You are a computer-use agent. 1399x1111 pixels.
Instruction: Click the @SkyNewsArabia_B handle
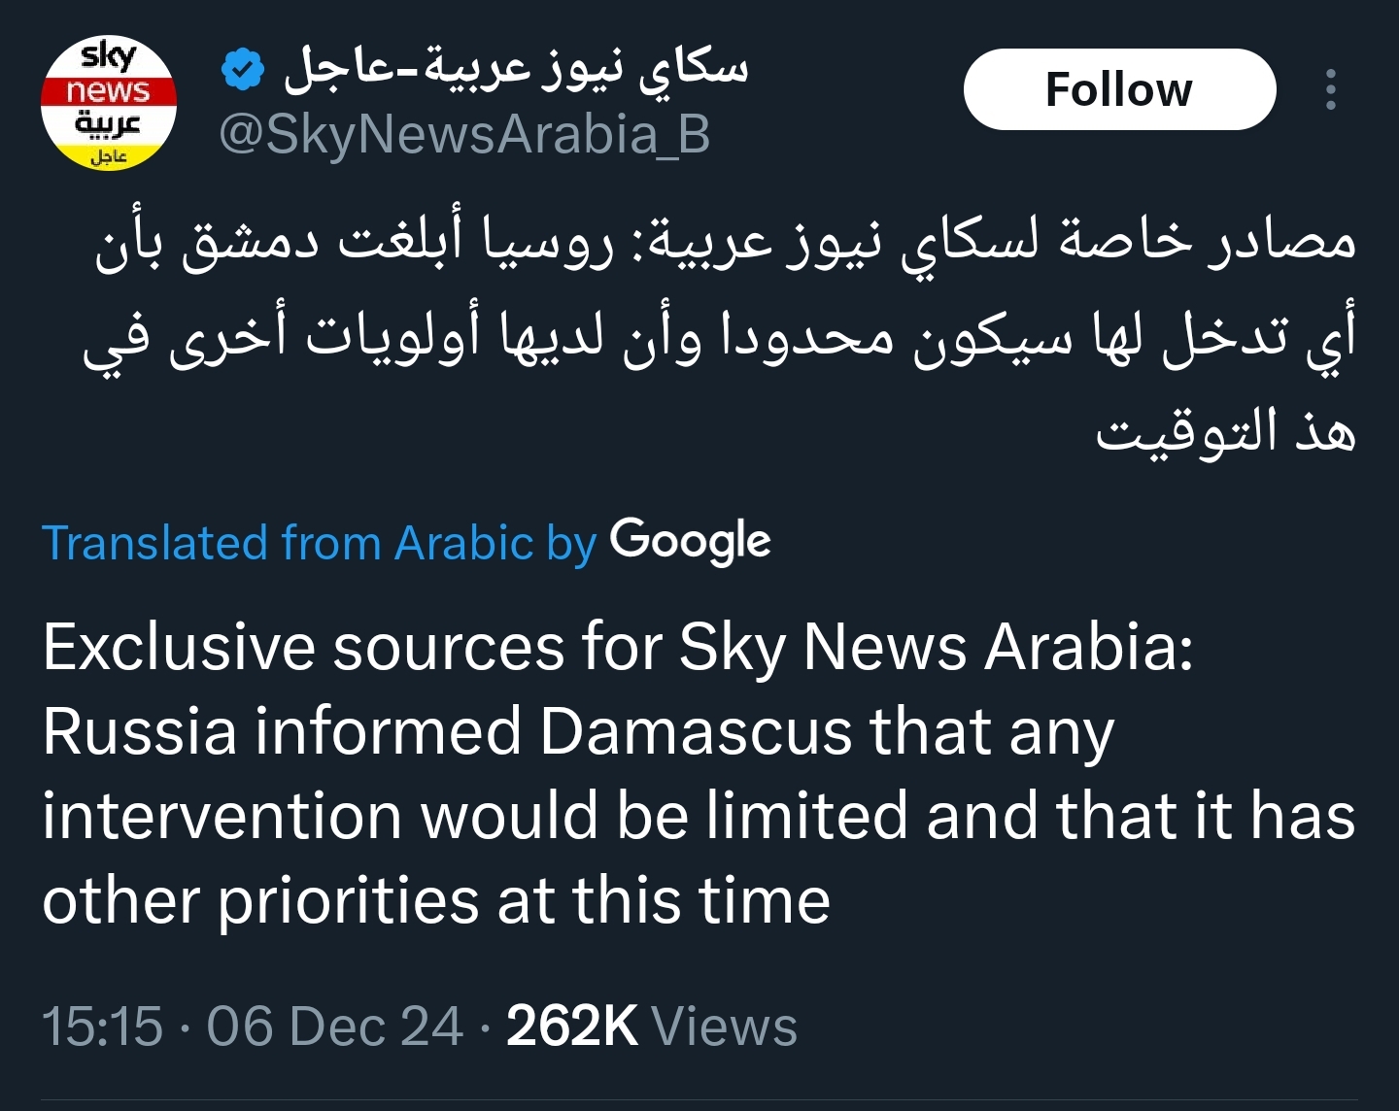point(464,134)
